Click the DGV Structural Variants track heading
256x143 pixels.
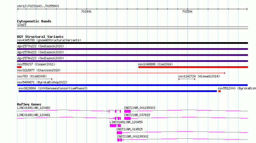point(40,37)
